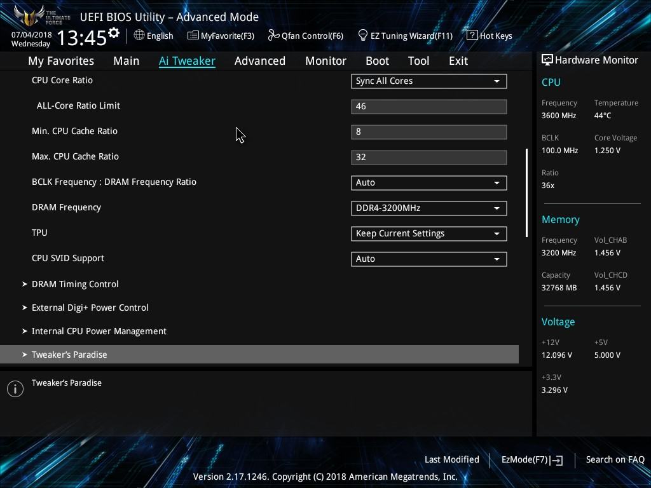
Task: Click the Version 2.17.1246 copyright text
Action: [x=325, y=477]
